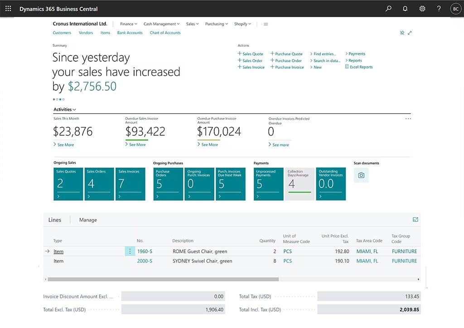Collapse the Activities section

(x=65, y=110)
